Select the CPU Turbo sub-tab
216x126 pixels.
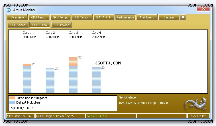[40, 25]
